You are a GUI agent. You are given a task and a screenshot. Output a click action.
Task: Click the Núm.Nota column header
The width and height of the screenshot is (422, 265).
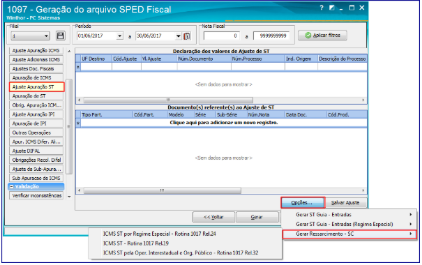click(x=266, y=115)
